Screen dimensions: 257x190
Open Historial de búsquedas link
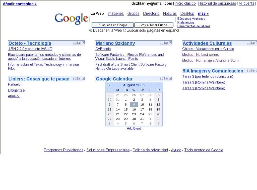pos(217,3)
